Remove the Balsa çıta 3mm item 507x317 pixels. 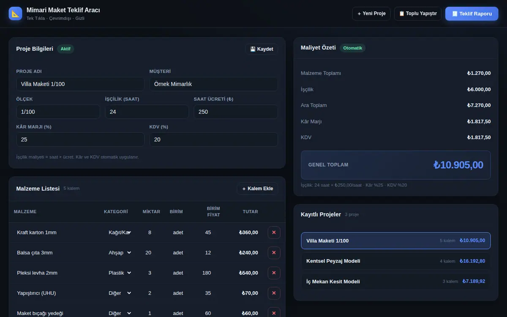274,253
